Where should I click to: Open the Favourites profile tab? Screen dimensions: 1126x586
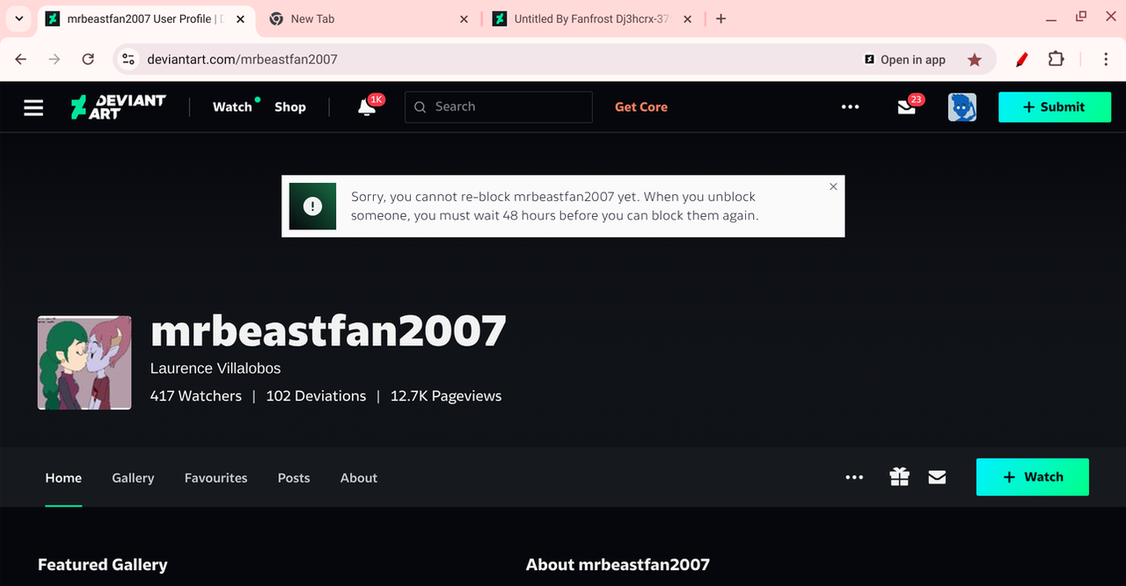(216, 478)
